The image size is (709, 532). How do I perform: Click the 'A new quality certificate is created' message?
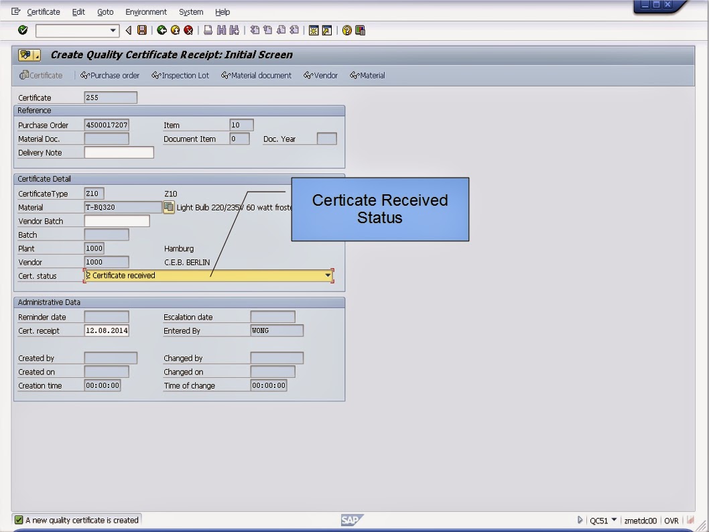82,520
